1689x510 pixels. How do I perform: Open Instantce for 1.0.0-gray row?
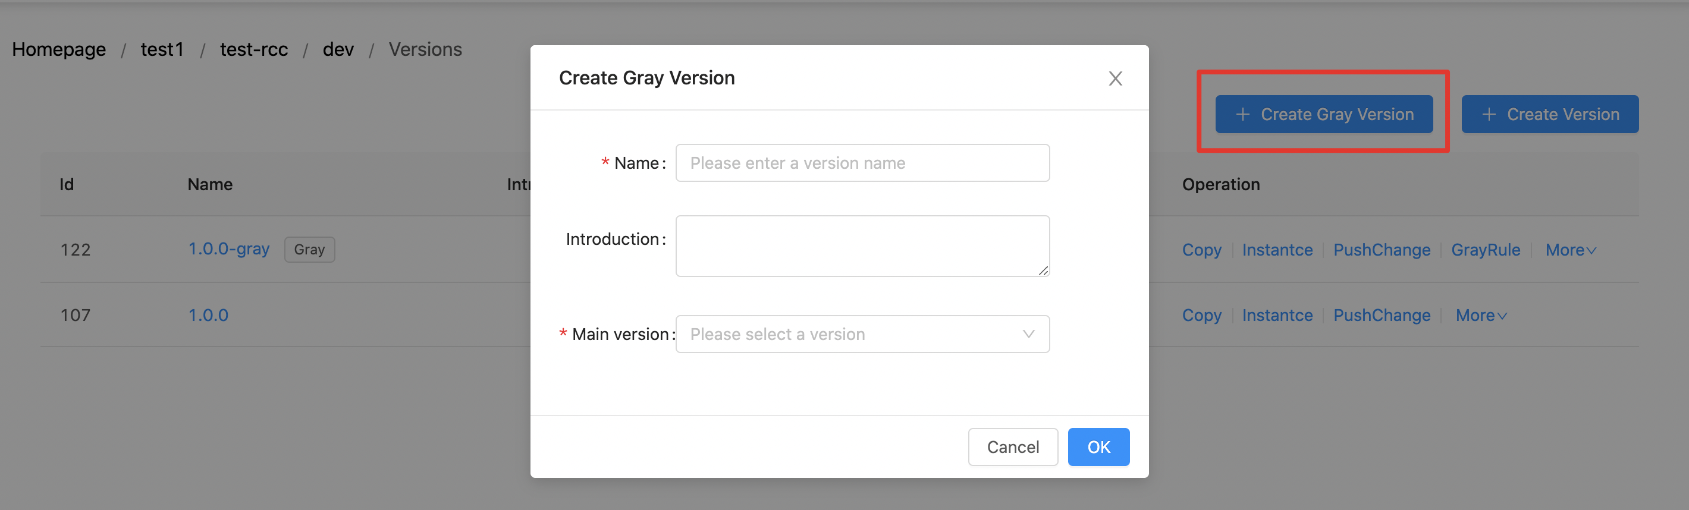(1277, 250)
